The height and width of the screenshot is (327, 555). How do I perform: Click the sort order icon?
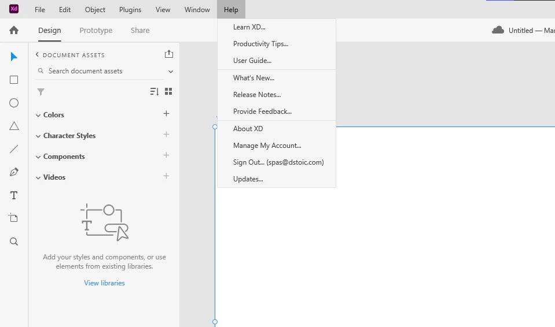[155, 91]
